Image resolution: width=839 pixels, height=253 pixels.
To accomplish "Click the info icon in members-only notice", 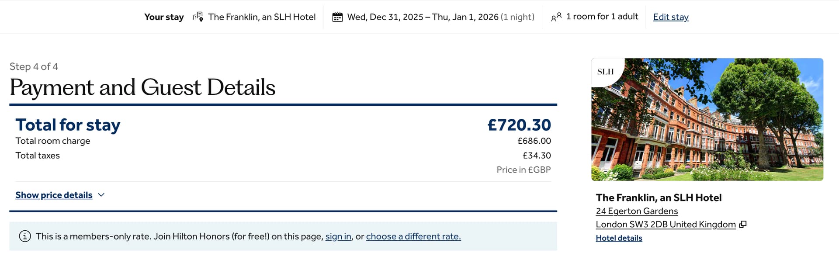I will (25, 236).
